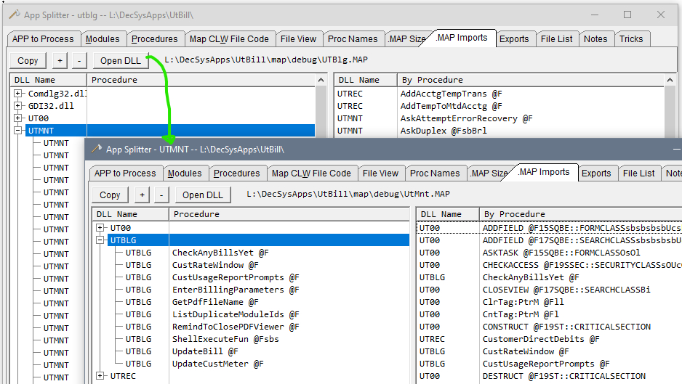
Task: Maximize the back App Splitter window
Action: tap(627, 15)
